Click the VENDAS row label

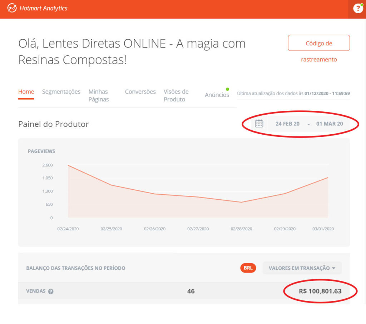(36, 291)
